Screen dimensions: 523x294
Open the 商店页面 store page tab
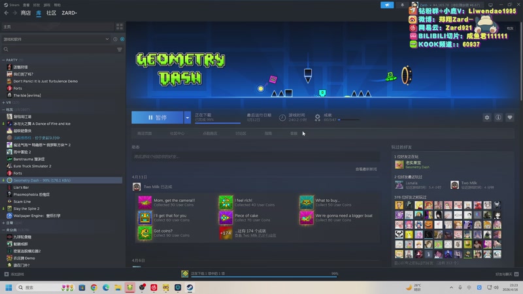coord(144,133)
